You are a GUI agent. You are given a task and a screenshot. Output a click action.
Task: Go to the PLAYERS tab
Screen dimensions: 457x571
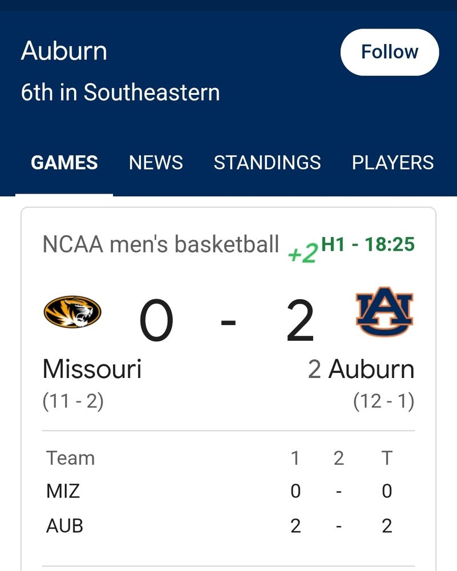[393, 163]
